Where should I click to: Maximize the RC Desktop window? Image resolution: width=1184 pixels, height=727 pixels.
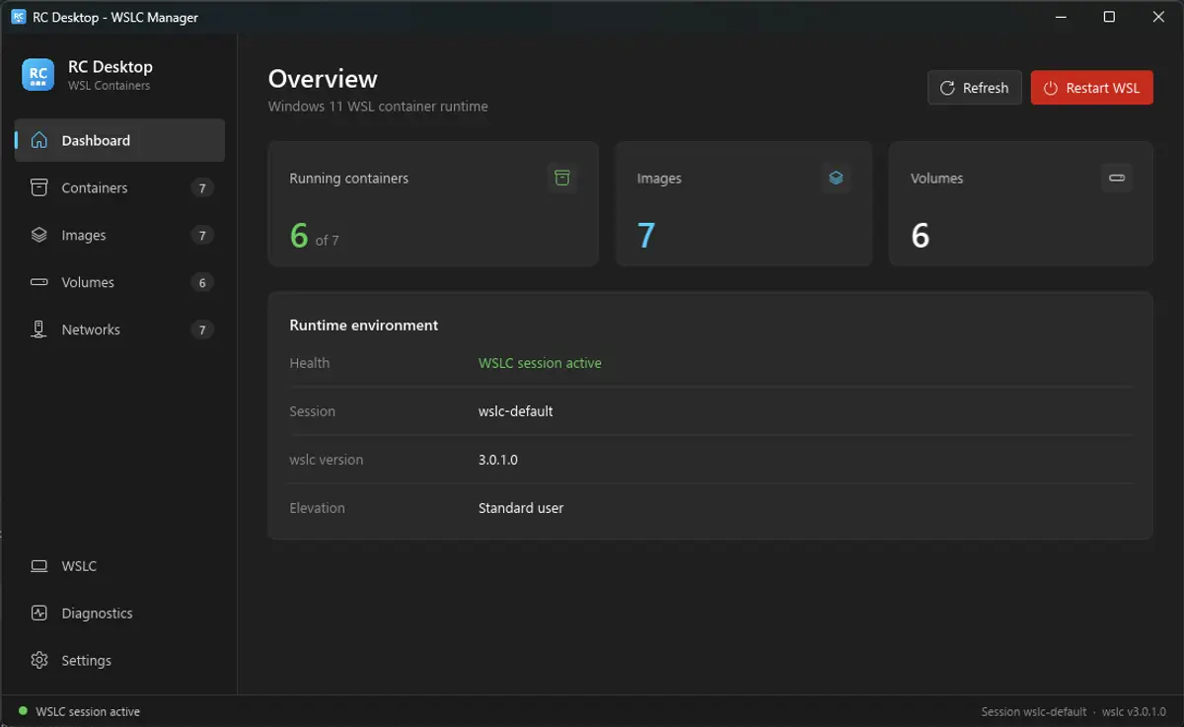point(1109,17)
